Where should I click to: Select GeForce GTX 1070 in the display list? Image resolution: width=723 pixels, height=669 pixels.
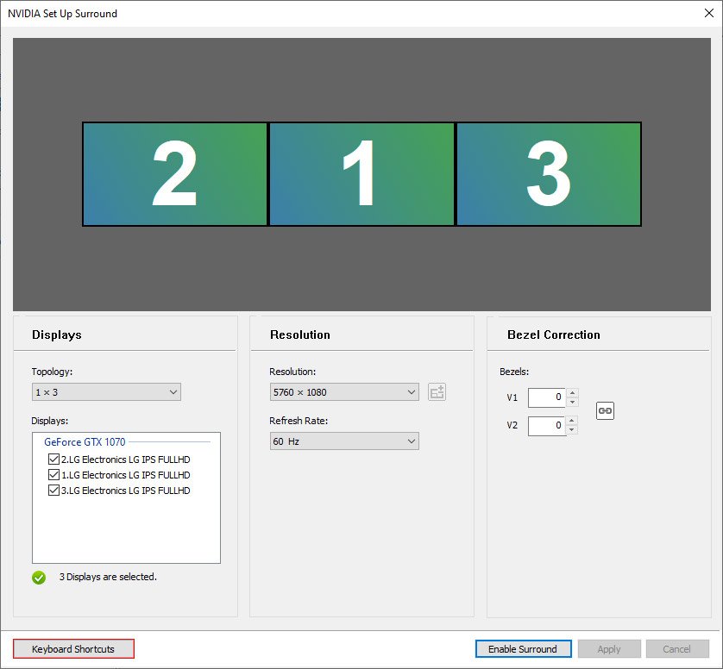(85, 442)
